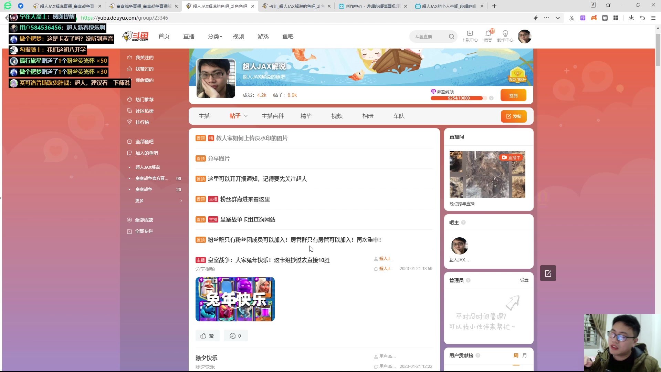Click the comment count icon showing 0

point(236,336)
